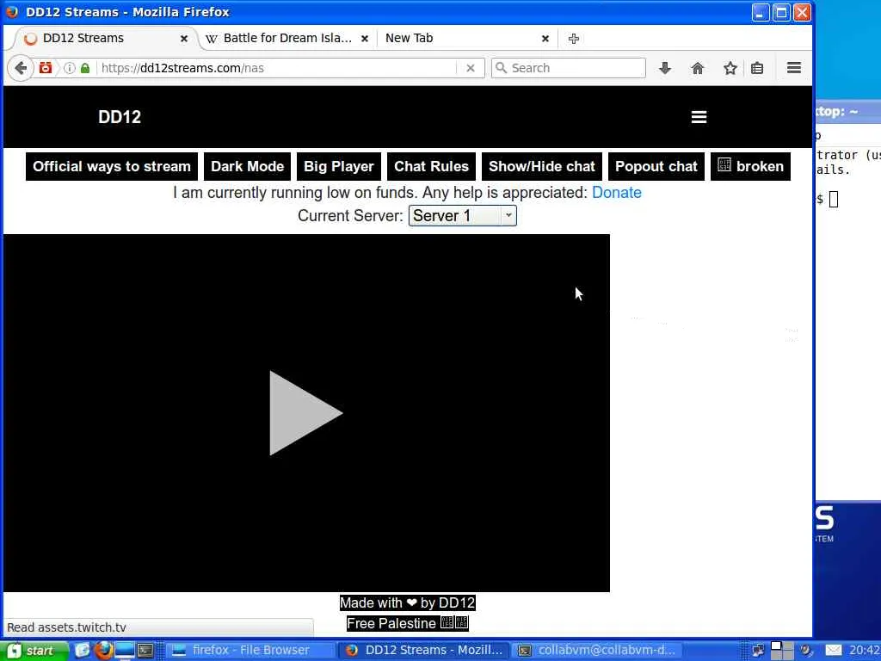Play the video stream
This screenshot has height=661, width=881.
click(305, 413)
